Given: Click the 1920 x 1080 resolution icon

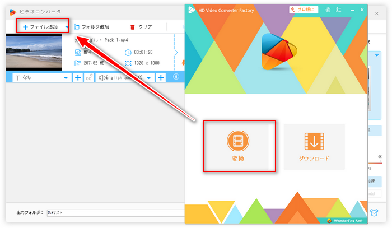Looking at the screenshot, I should click(128, 63).
